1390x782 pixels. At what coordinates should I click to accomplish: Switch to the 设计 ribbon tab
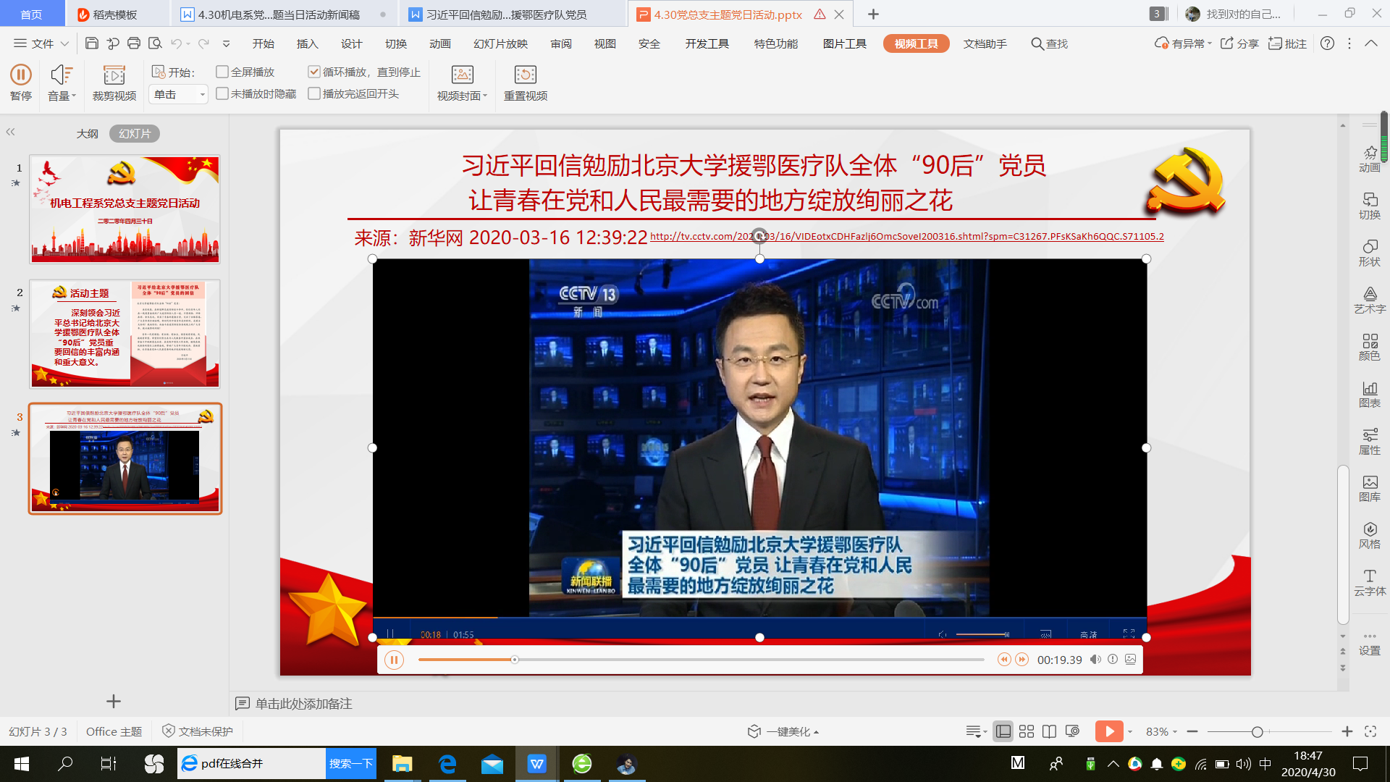point(351,43)
